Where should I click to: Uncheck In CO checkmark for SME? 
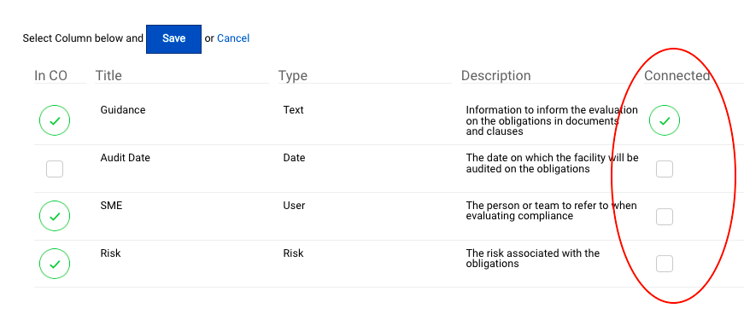(55, 216)
